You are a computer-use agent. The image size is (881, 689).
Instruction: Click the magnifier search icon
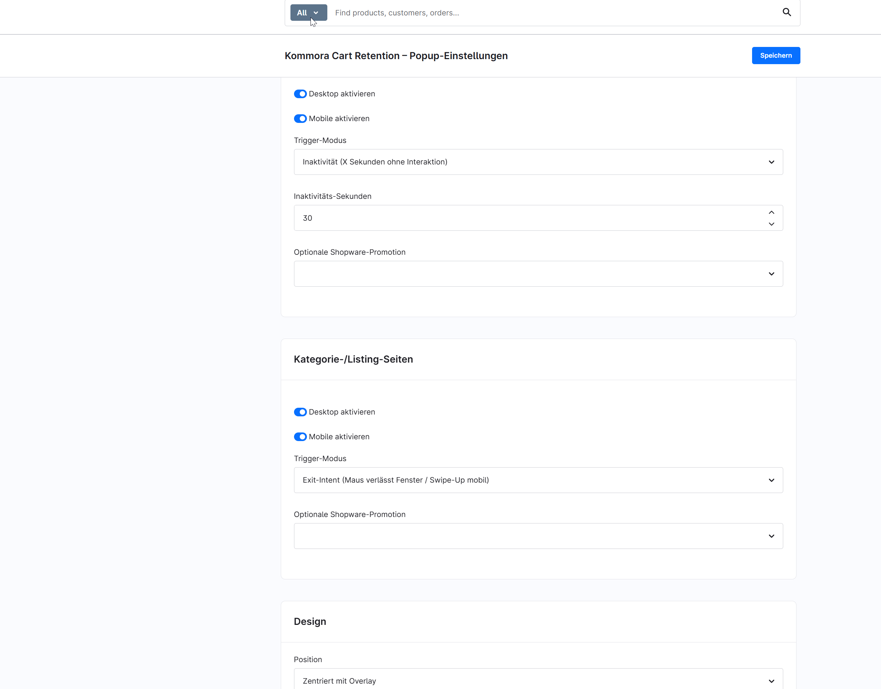tap(786, 12)
